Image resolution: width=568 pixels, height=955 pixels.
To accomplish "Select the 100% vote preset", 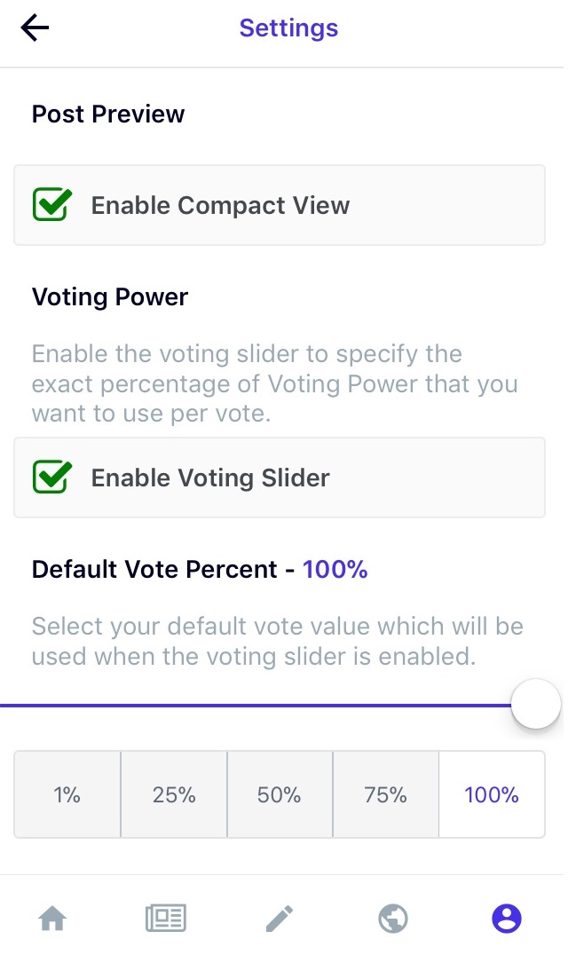I will click(x=492, y=794).
